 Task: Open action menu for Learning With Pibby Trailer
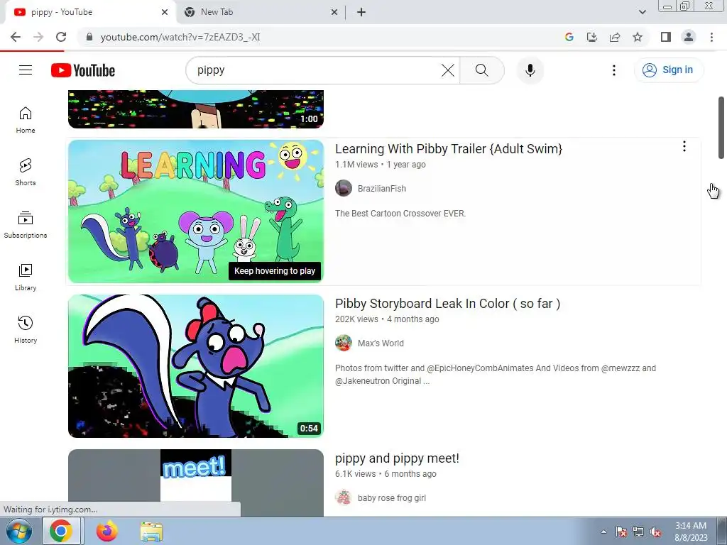tap(684, 146)
